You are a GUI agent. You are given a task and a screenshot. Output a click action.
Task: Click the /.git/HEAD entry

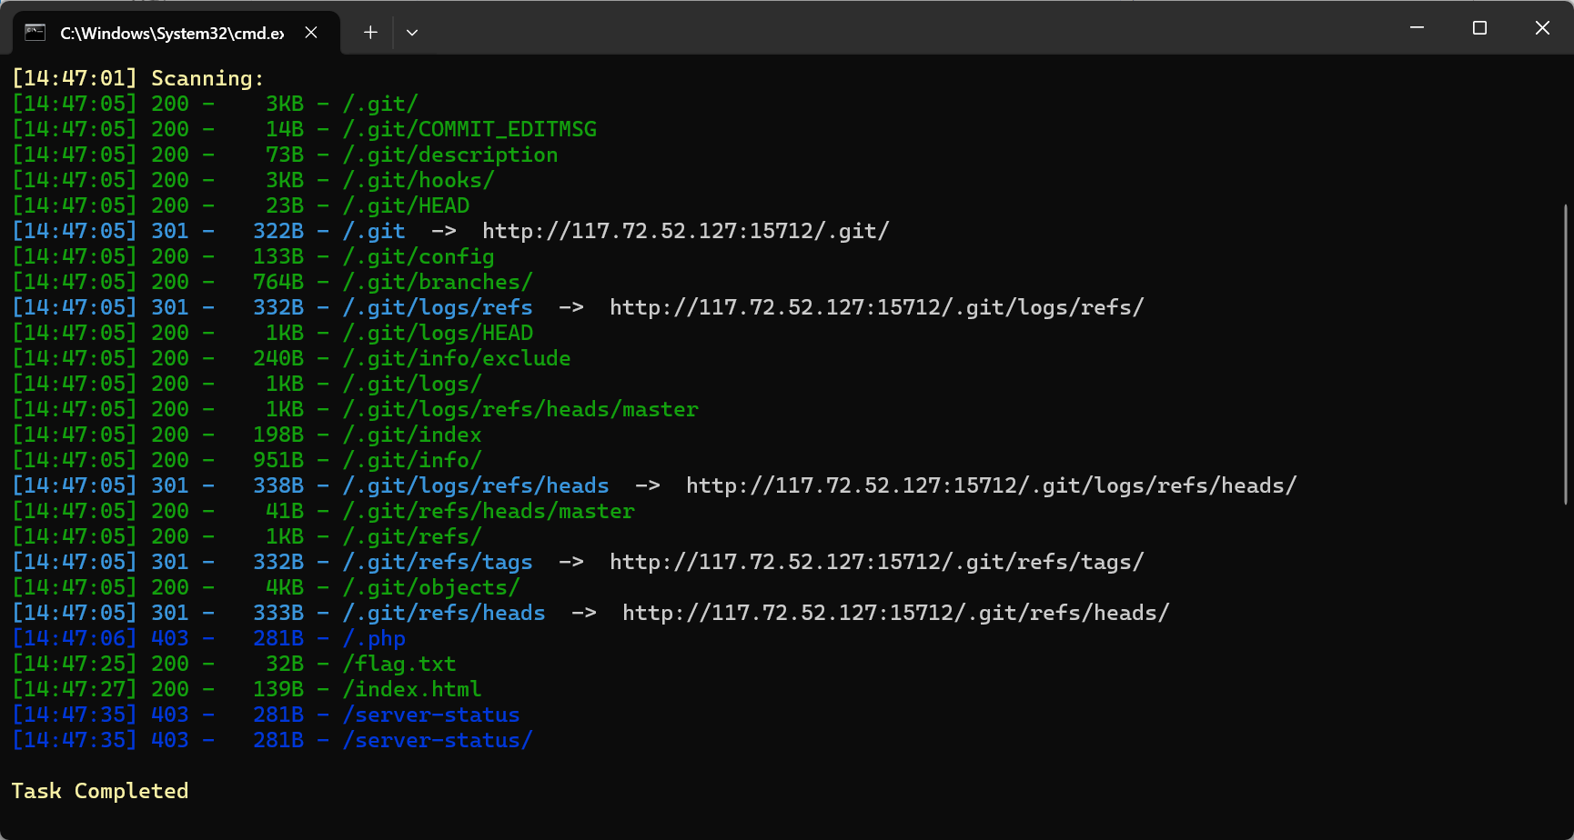tap(406, 205)
